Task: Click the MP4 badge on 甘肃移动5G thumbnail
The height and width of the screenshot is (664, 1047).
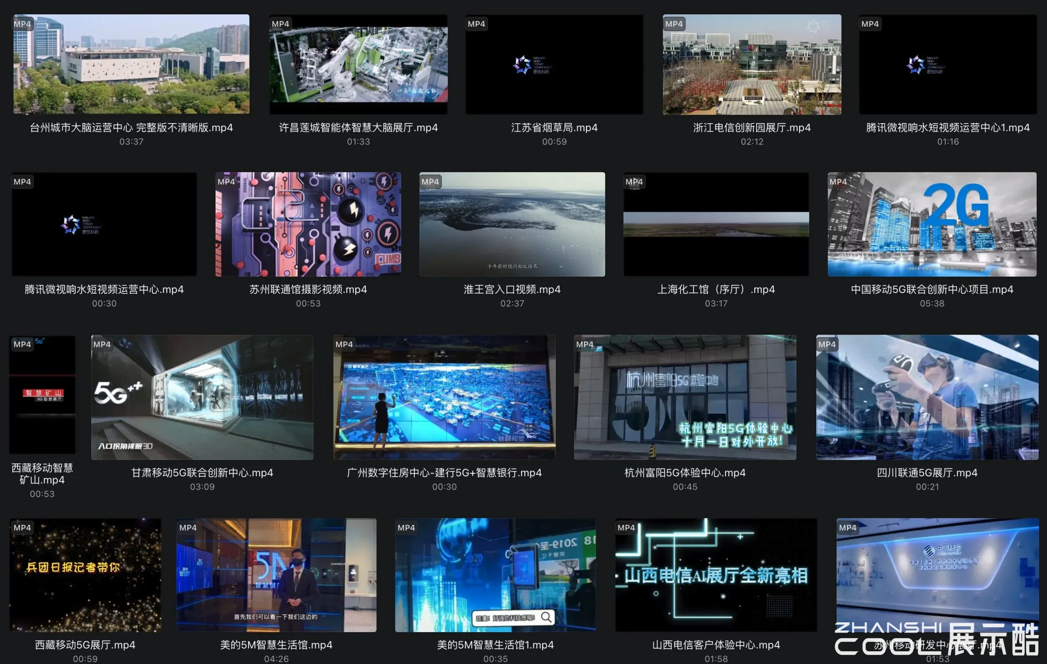Action: click(102, 344)
